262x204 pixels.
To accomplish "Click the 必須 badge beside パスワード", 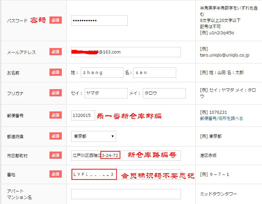I will [x=56, y=20].
